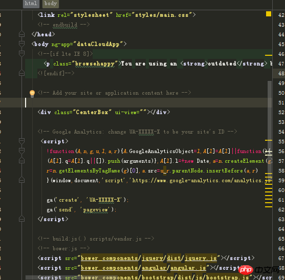Click the GoogleAnalyticsObject property
The height and width of the screenshot is (280, 285).
(161, 151)
